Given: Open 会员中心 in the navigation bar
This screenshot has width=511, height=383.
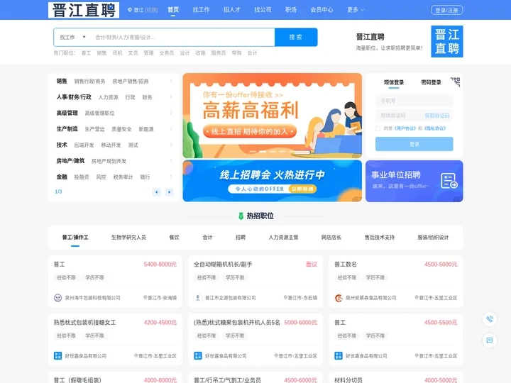Looking at the screenshot, I should coord(322,10).
